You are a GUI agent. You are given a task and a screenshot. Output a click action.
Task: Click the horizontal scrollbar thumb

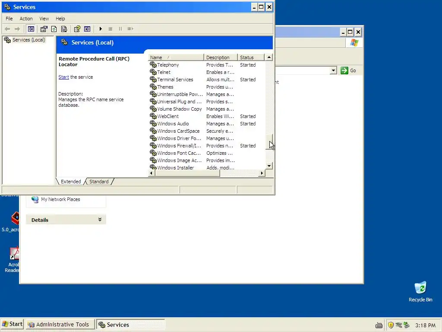click(187, 173)
